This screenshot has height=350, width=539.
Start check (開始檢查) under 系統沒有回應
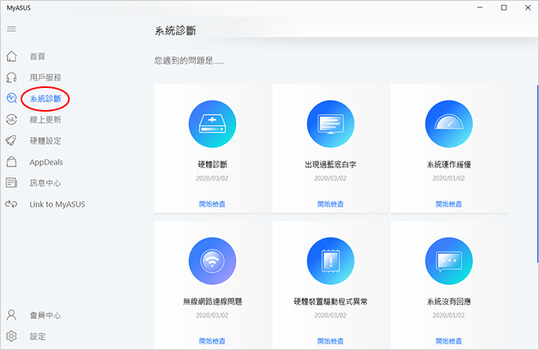(x=449, y=341)
